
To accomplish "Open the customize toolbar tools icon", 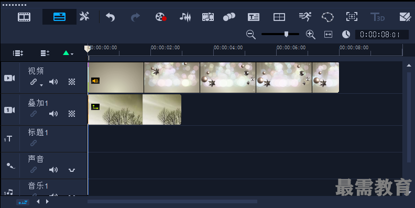I will click(x=84, y=16).
